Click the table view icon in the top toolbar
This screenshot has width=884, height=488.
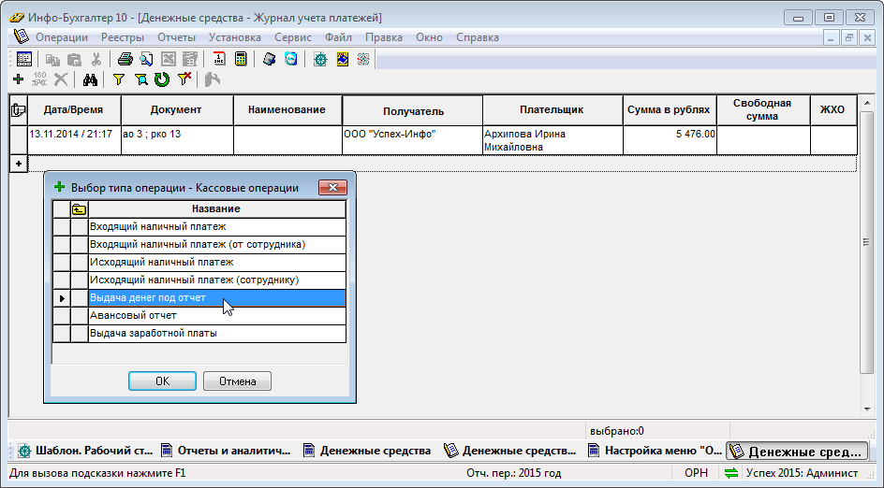[24, 59]
